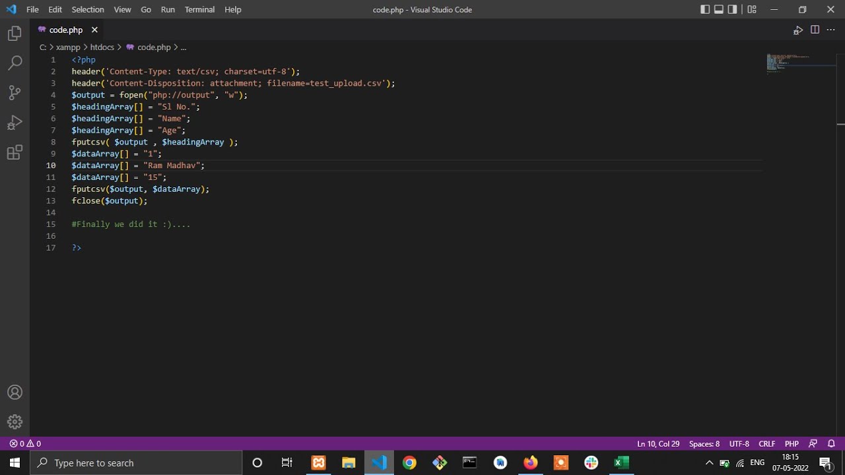Click xampp in the breadcrumb

click(x=68, y=47)
